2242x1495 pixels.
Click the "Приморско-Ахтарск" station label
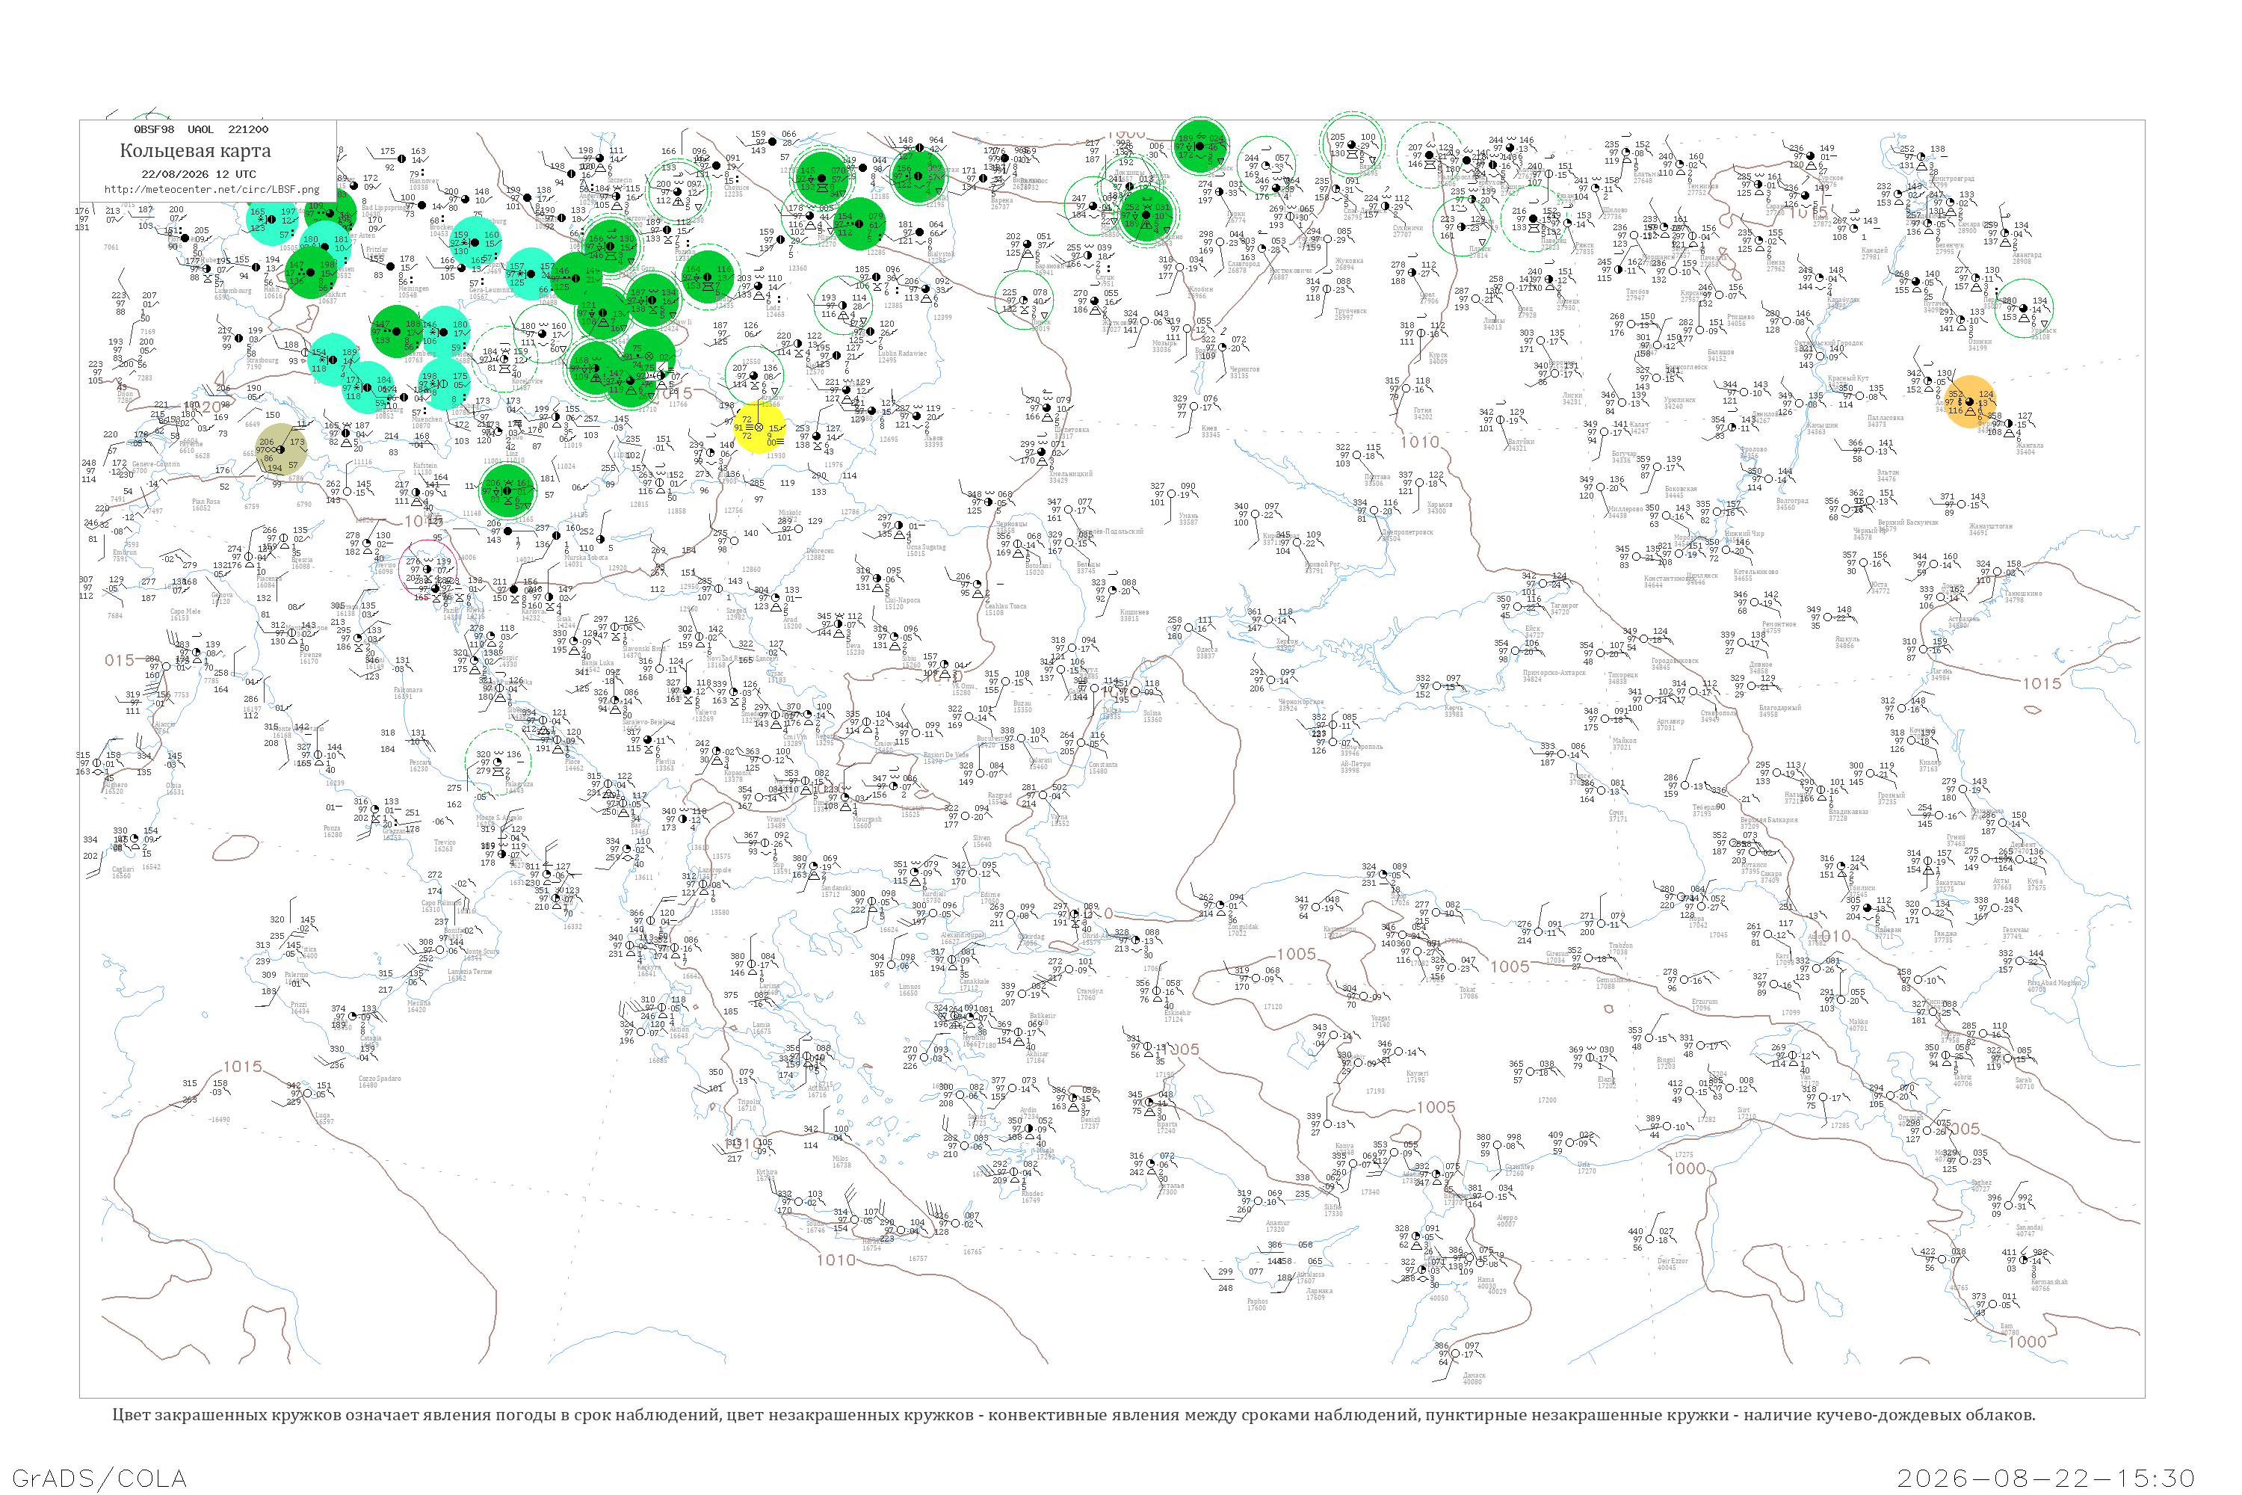[1554, 672]
